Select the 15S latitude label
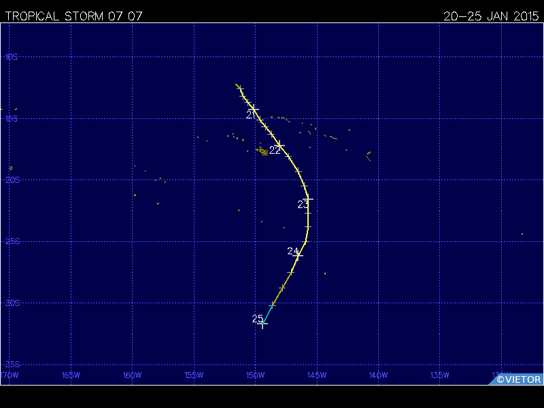 pyautogui.click(x=11, y=118)
